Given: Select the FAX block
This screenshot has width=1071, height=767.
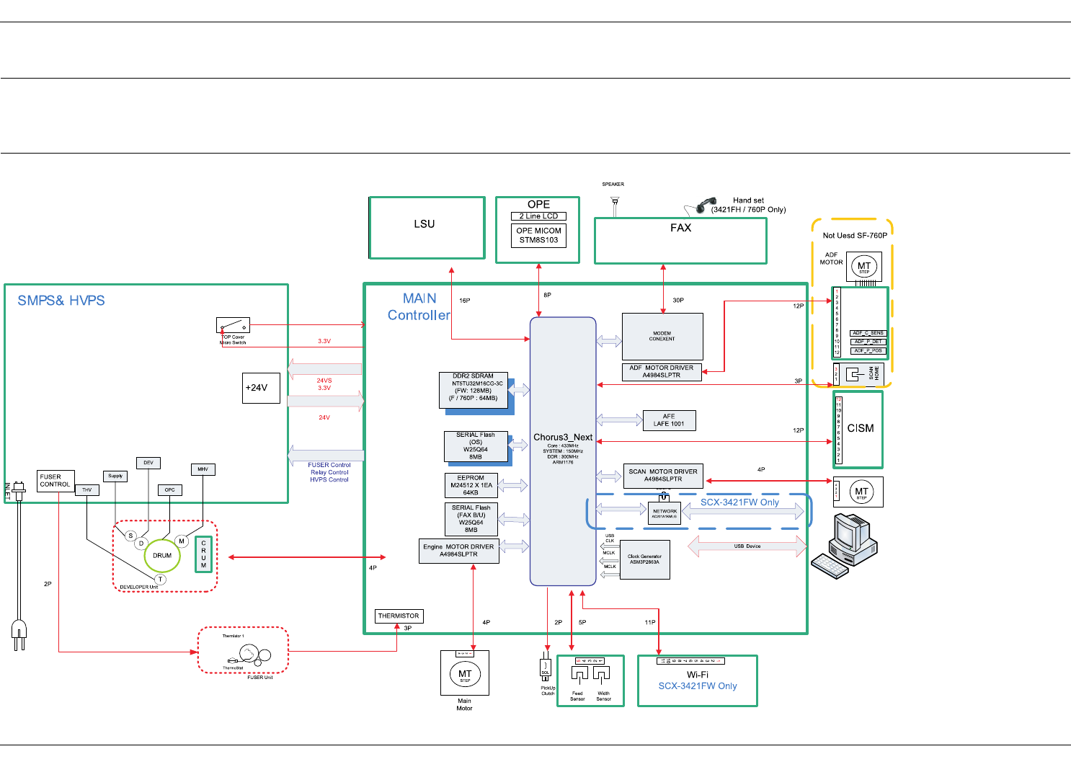Looking at the screenshot, I should coord(680,241).
